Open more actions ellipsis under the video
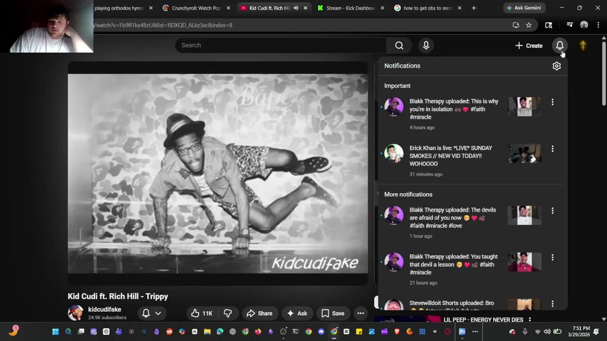The height and width of the screenshot is (341, 607). 361,313
